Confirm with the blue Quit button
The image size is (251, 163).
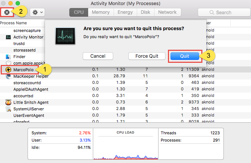185,56
